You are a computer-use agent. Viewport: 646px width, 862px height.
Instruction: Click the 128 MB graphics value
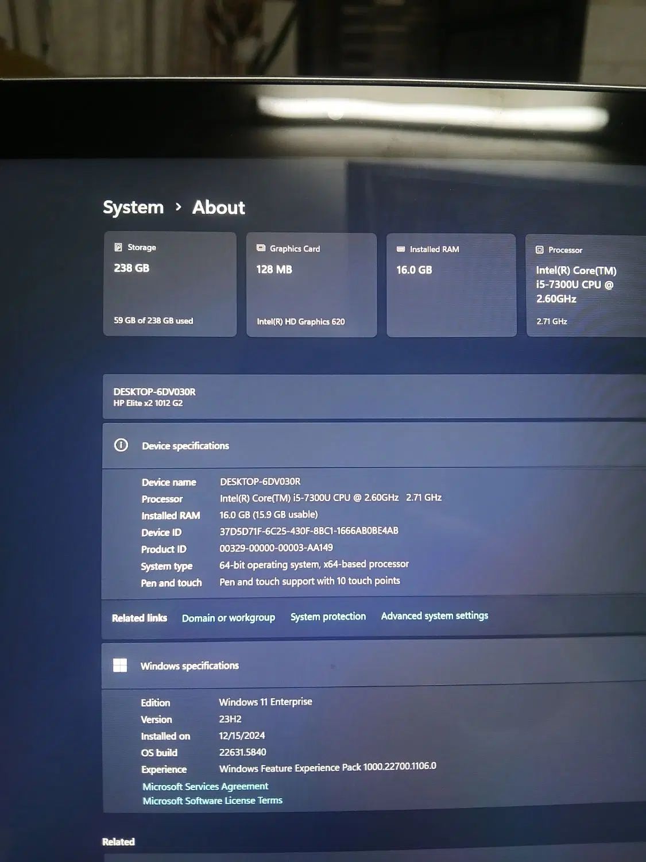click(x=274, y=270)
